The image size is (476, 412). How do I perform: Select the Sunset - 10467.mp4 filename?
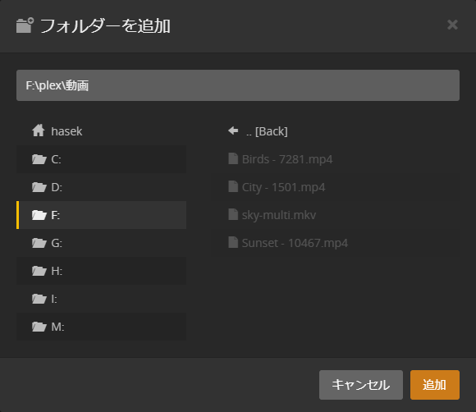[x=295, y=243]
